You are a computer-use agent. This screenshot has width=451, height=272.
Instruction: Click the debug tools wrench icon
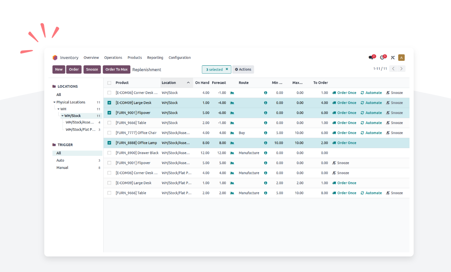click(x=393, y=58)
